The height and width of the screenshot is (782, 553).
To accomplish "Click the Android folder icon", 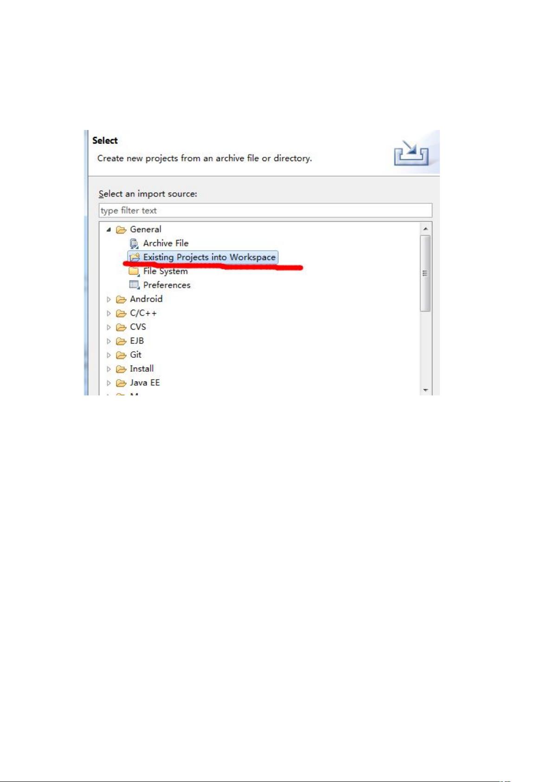I will tap(121, 299).
